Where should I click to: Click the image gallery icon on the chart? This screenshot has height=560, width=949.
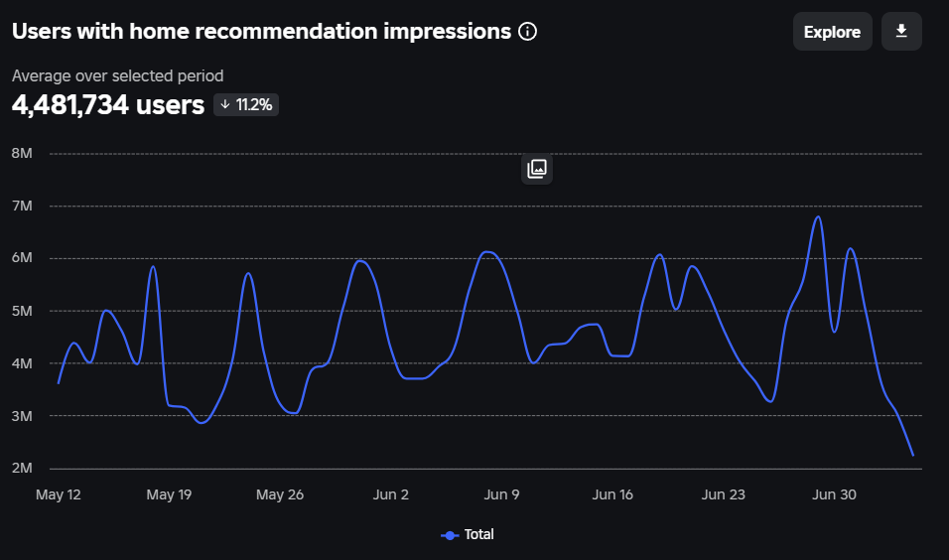pos(537,169)
